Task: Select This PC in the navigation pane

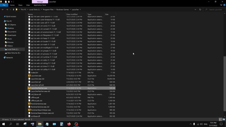Action: click(x=9, y=21)
